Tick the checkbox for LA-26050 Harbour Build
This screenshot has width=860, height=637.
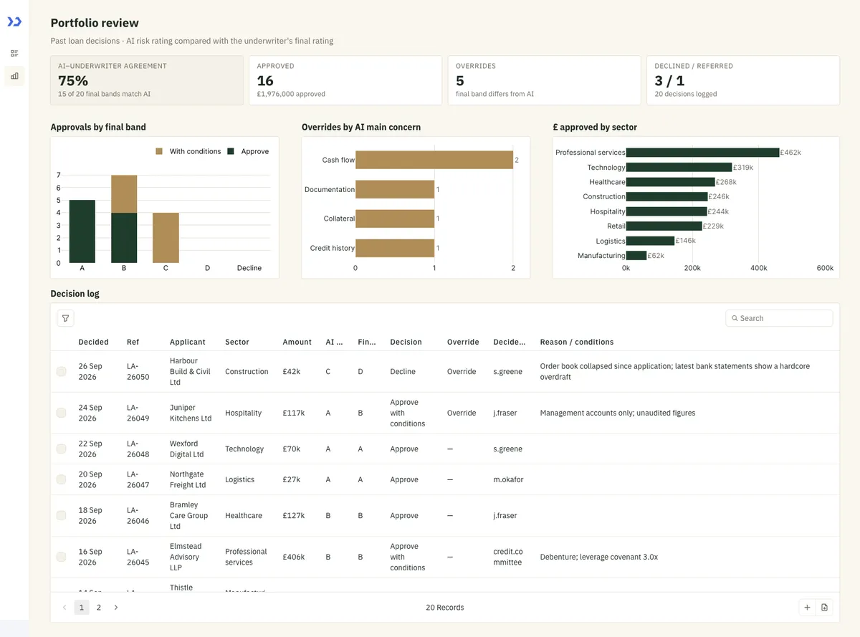[x=62, y=371]
